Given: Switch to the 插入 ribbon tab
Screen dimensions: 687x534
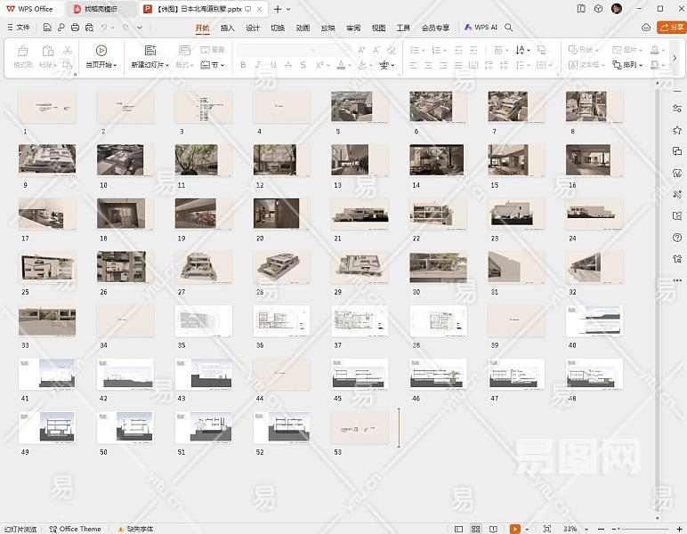Looking at the screenshot, I should pyautogui.click(x=228, y=28).
